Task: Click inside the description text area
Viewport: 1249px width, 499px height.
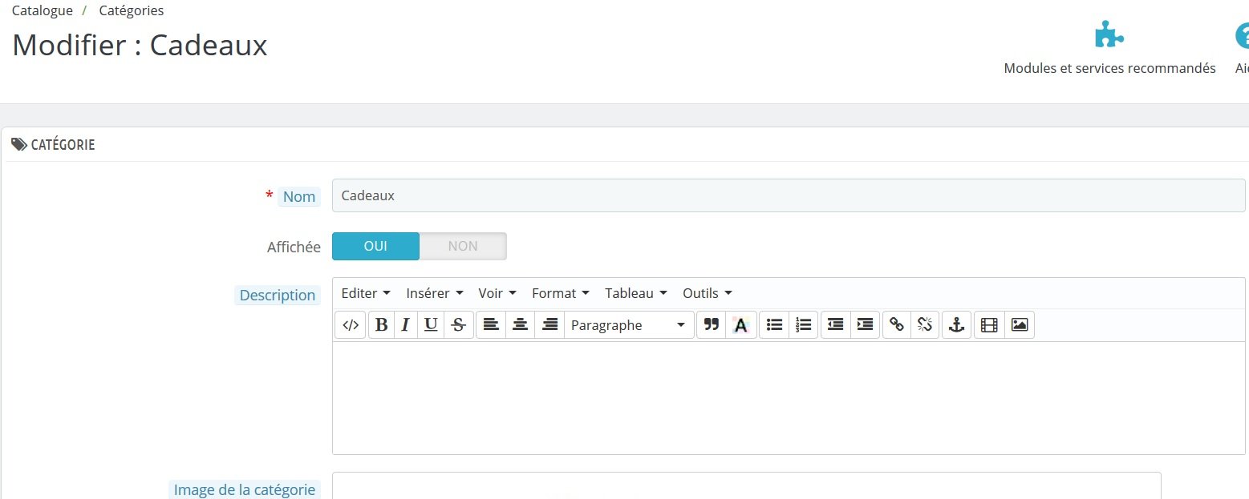Action: (789, 398)
